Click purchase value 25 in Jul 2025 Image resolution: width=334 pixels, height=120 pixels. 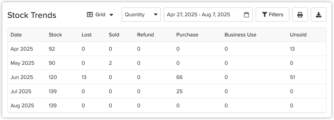coord(180,91)
